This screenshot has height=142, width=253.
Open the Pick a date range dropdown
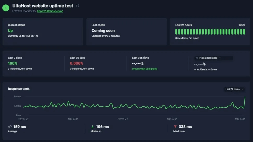click(213, 58)
